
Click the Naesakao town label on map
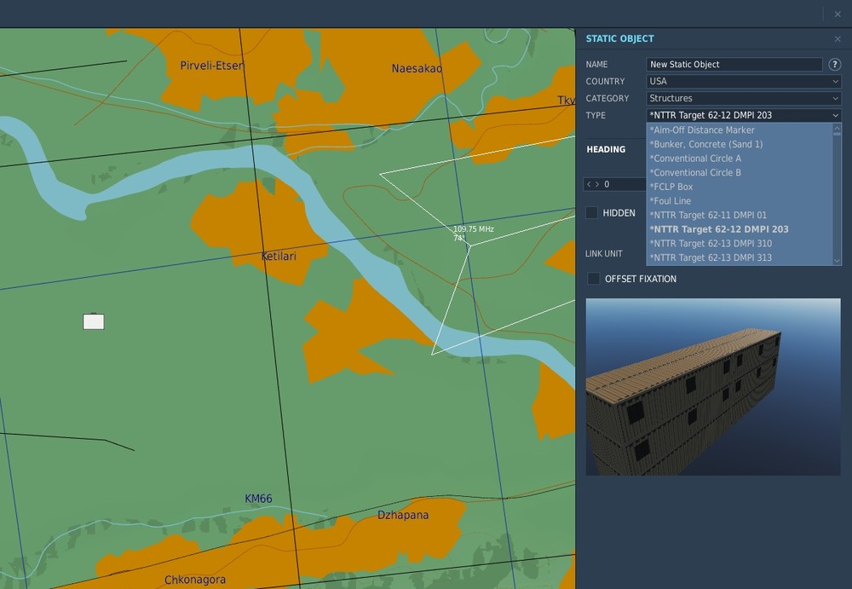click(x=417, y=68)
